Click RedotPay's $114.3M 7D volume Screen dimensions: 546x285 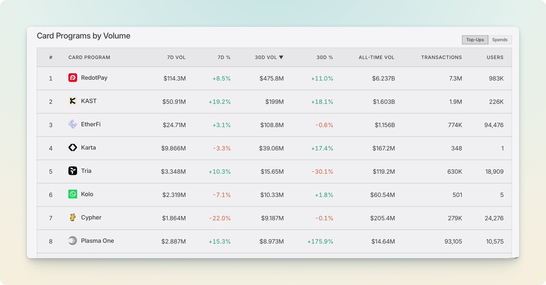point(174,79)
